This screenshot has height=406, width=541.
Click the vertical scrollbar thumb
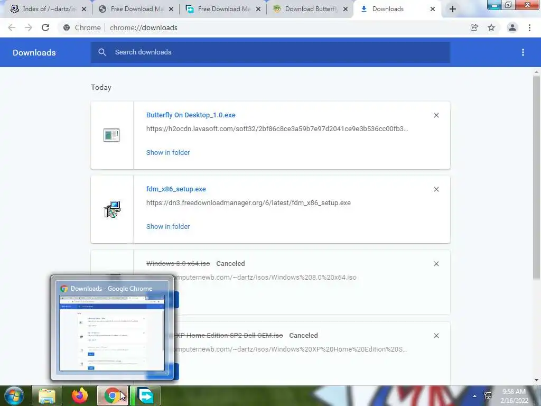[537, 177]
